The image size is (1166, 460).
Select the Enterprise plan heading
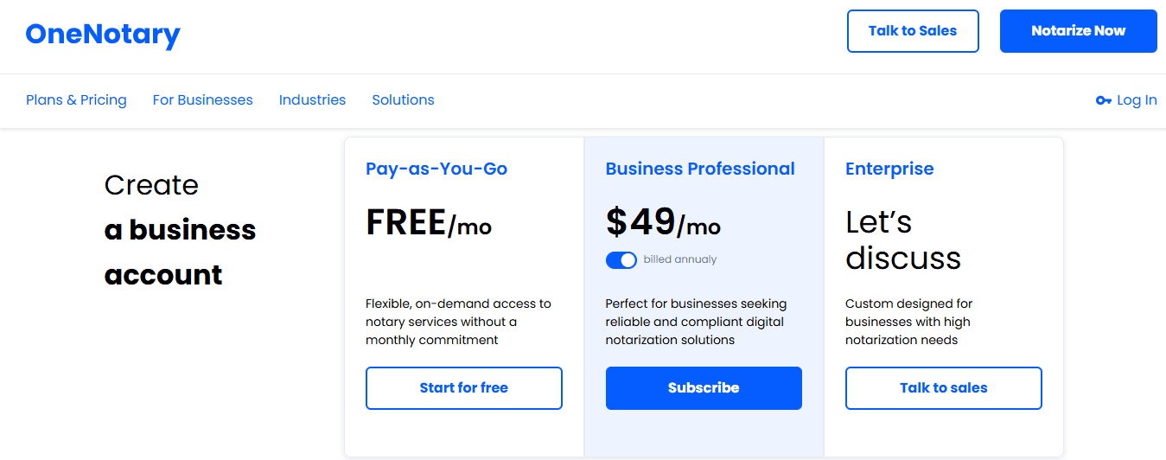pyautogui.click(x=889, y=169)
